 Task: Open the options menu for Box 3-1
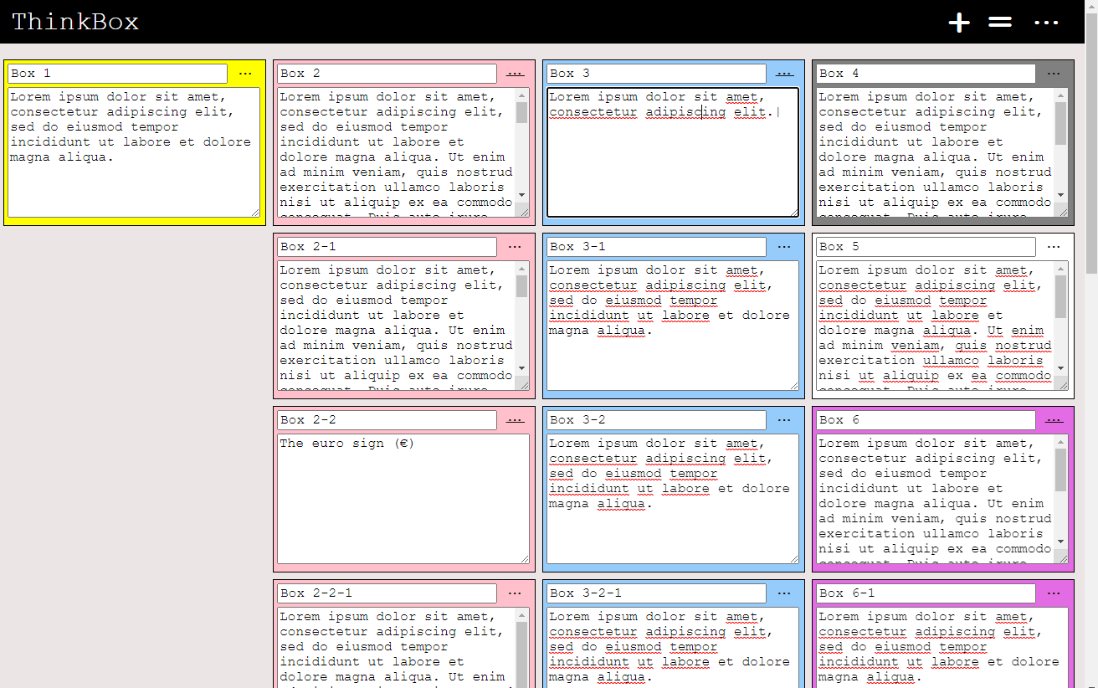click(x=784, y=247)
